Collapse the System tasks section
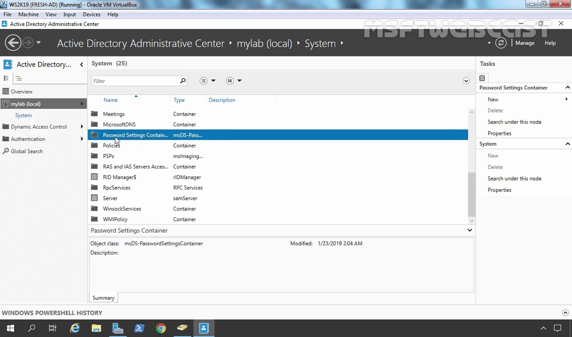The width and height of the screenshot is (572, 337). click(567, 144)
